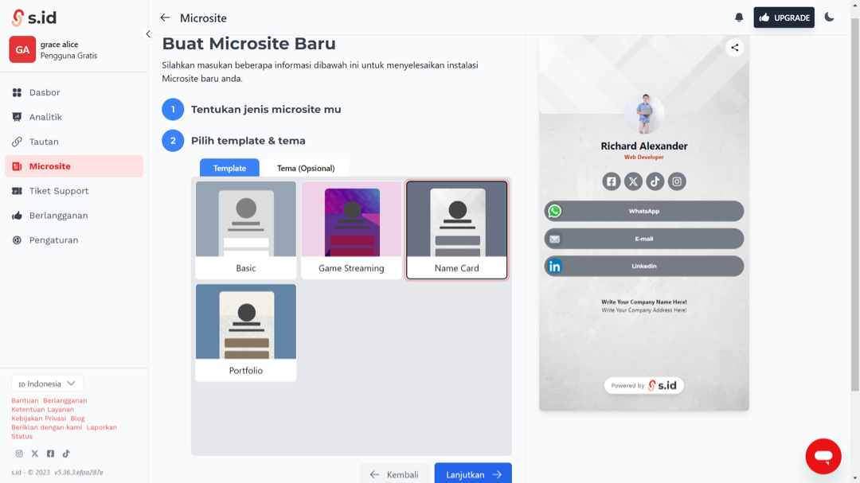Click the Instagram icon in sidebar footer
This screenshot has height=483, width=860.
coord(19,454)
